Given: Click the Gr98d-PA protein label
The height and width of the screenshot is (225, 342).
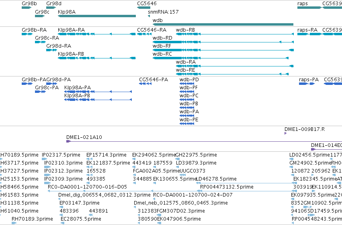Looking at the screenshot, I should coord(58,80).
